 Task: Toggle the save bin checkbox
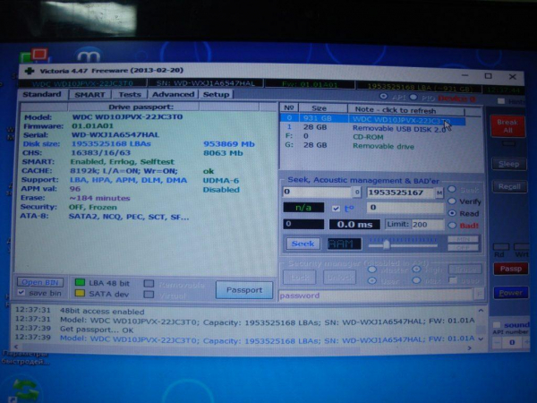21,293
